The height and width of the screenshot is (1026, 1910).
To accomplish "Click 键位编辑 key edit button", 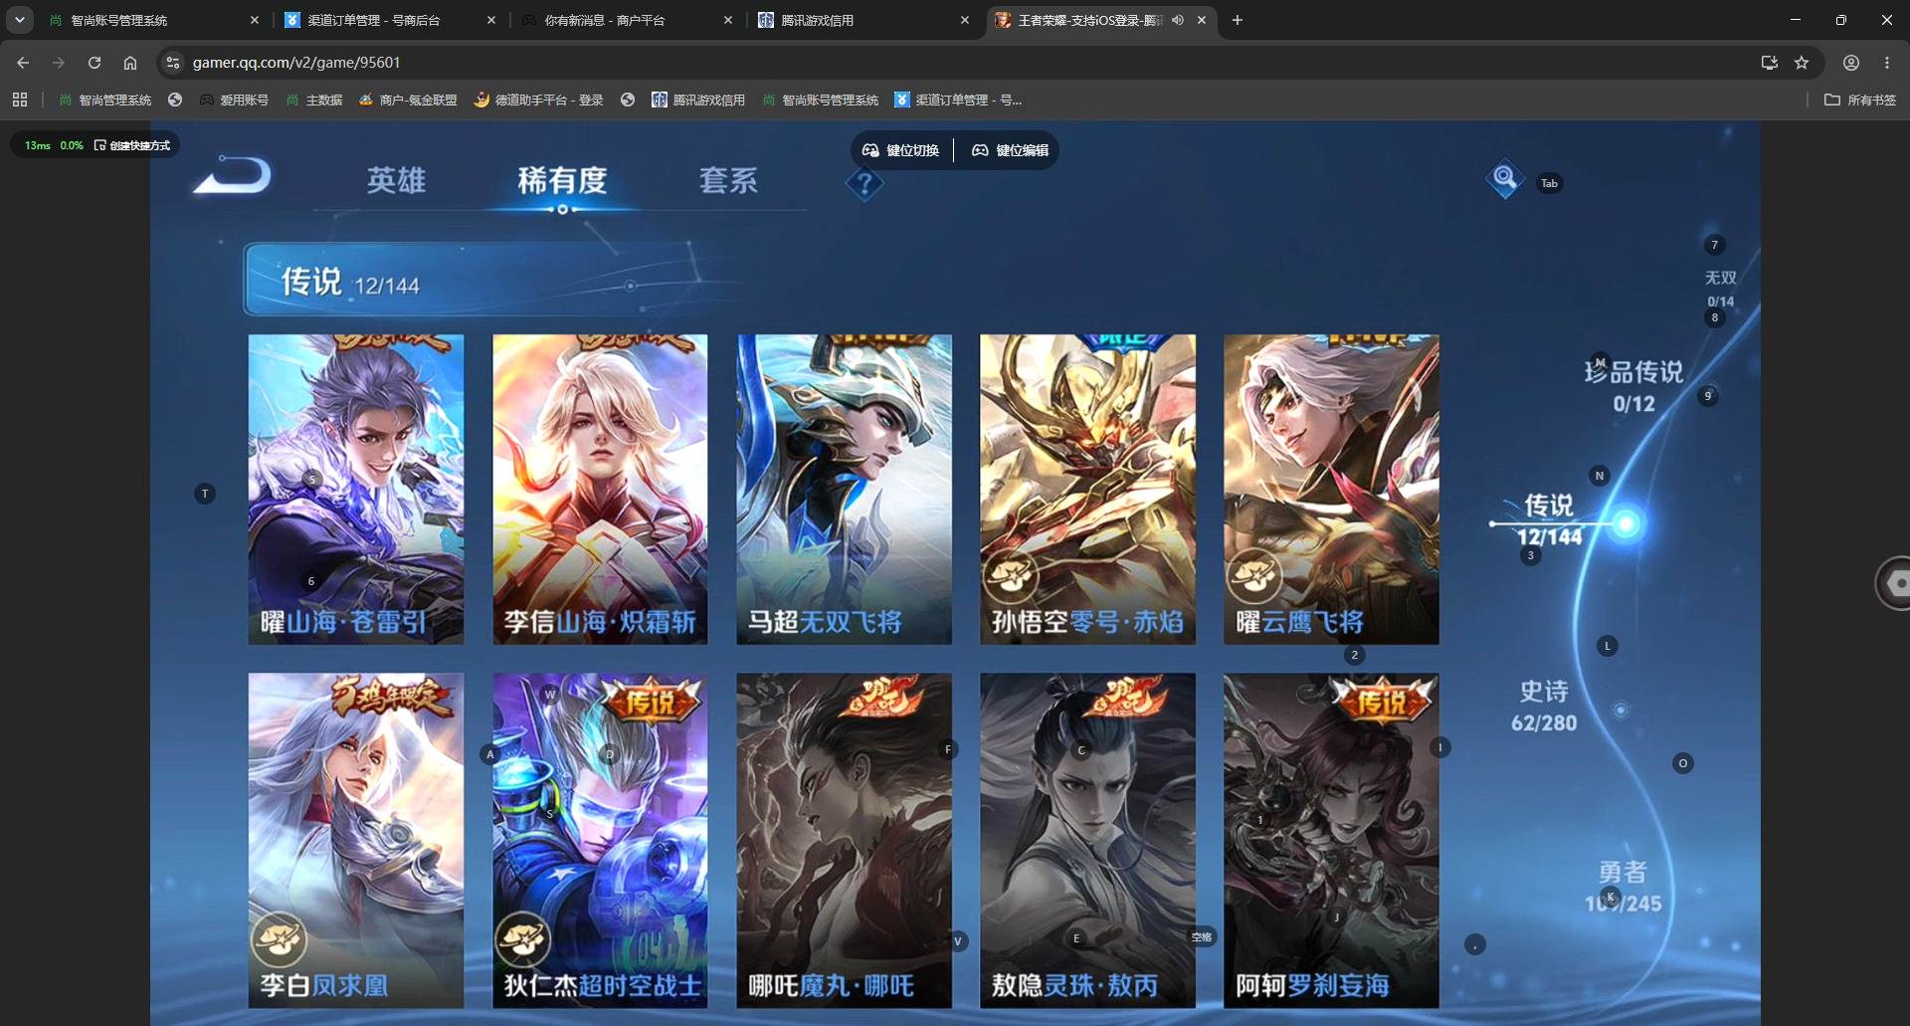I will (x=1011, y=150).
